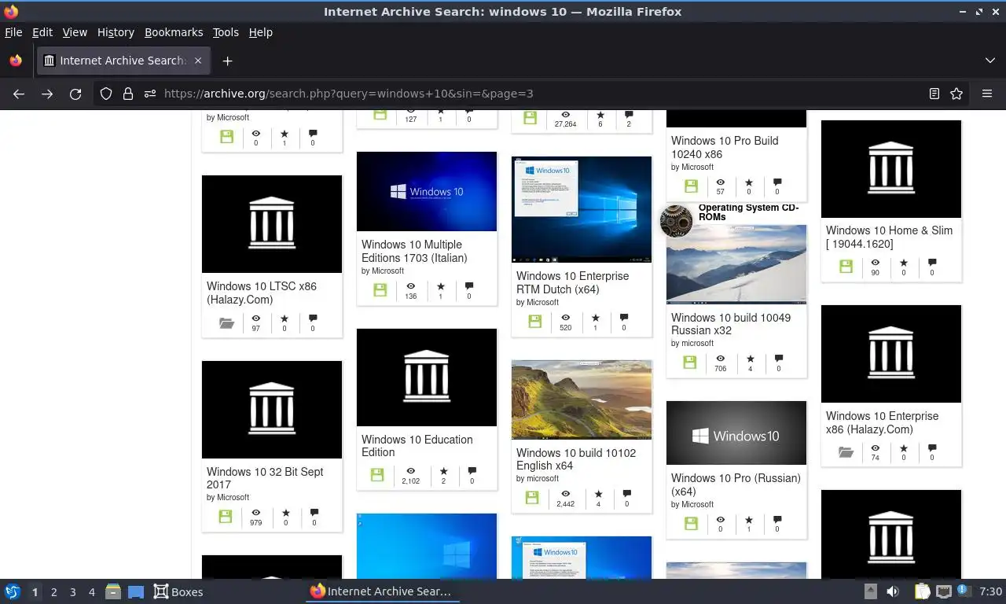Viewport: 1006px width, 604px height.
Task: Open Windows 10 LTSC x86 (Halazy.Com) title
Action: pyautogui.click(x=262, y=293)
